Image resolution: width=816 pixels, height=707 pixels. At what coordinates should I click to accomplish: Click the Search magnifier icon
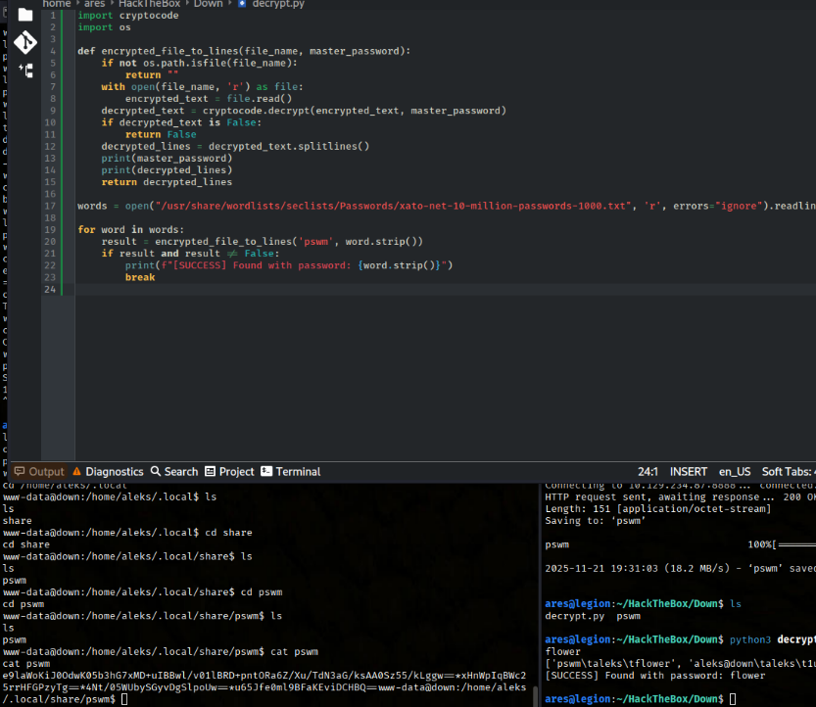coord(156,471)
